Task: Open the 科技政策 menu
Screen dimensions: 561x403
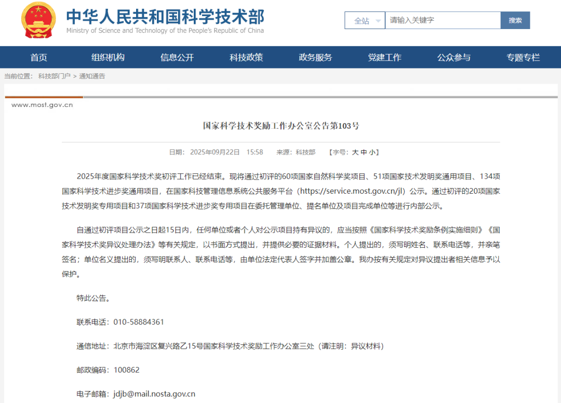Action: (x=246, y=57)
